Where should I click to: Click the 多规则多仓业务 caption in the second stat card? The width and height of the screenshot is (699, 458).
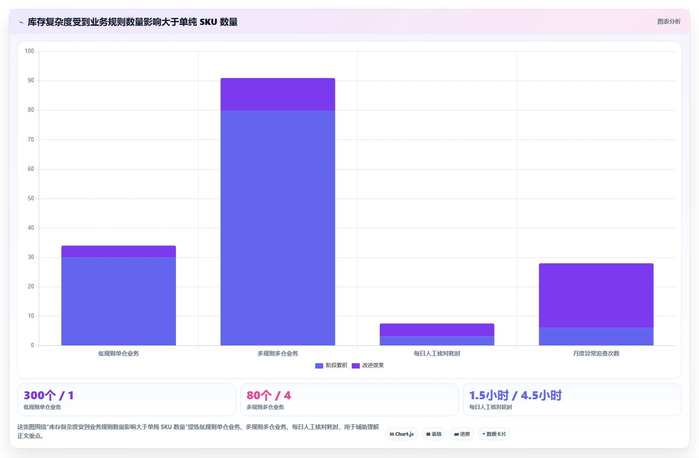tap(265, 407)
